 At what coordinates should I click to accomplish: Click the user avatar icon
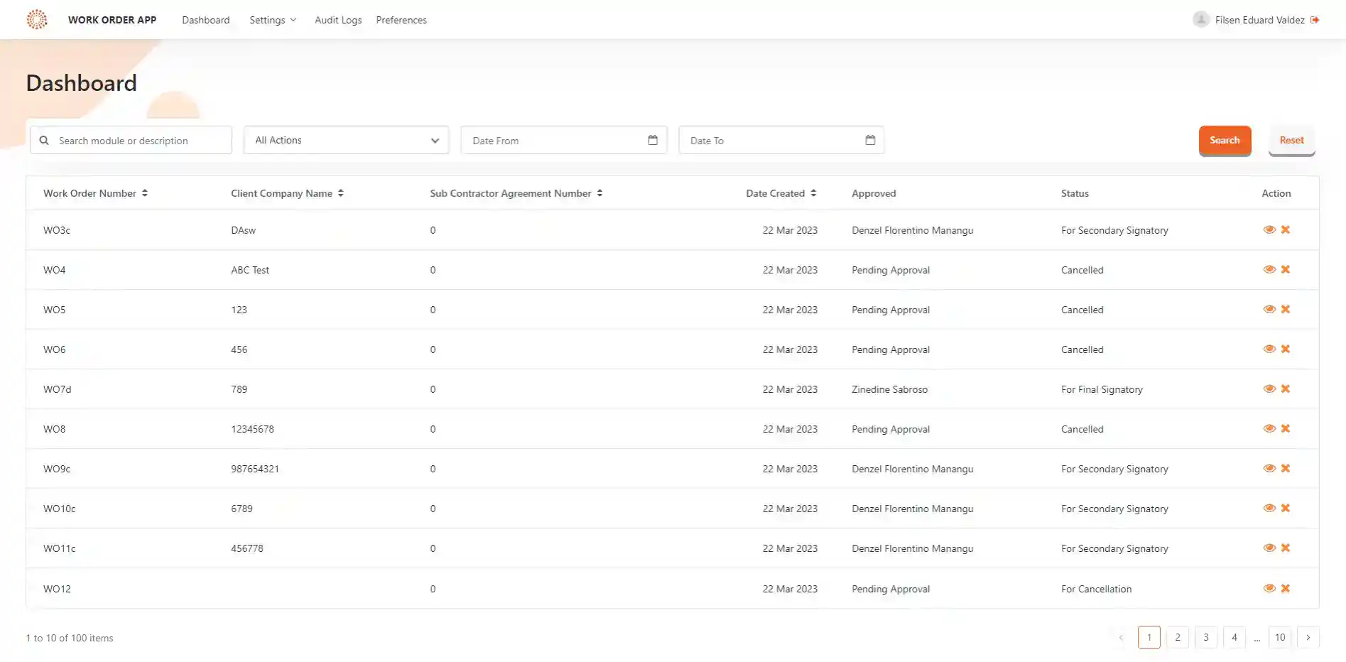click(x=1201, y=20)
